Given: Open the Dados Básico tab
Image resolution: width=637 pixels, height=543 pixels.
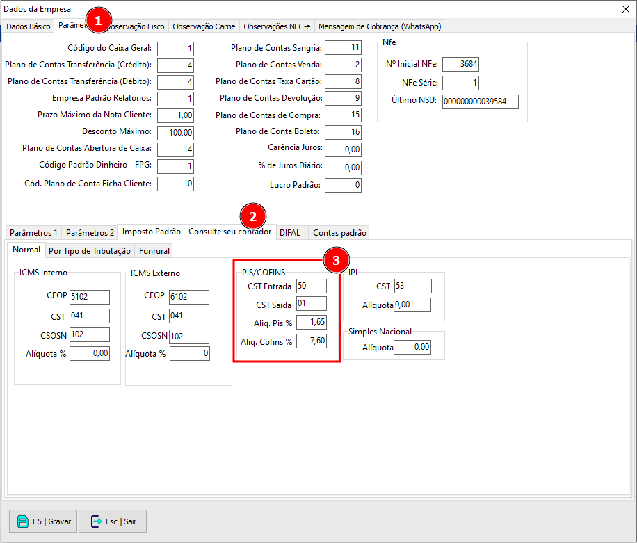Looking at the screenshot, I should pos(29,26).
